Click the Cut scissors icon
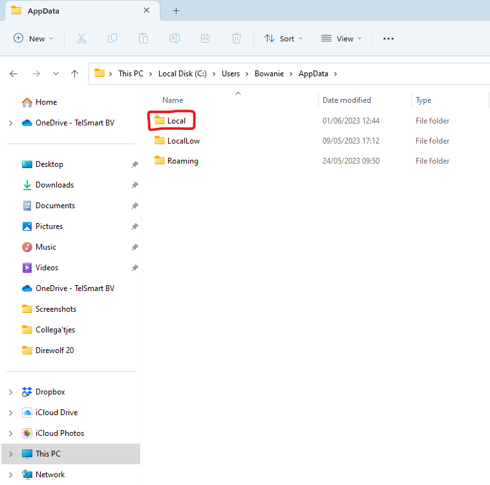The width and height of the screenshot is (490, 485). click(81, 39)
